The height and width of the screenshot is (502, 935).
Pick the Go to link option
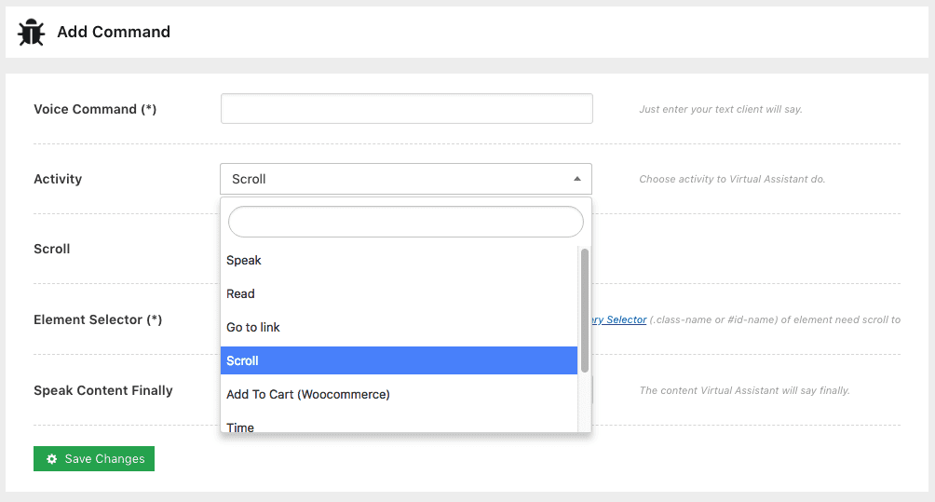pos(253,328)
